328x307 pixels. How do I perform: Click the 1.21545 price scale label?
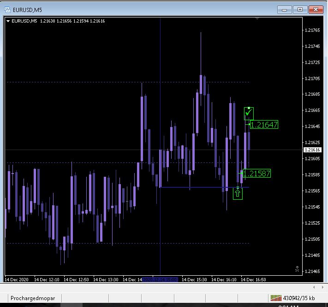click(x=312, y=207)
